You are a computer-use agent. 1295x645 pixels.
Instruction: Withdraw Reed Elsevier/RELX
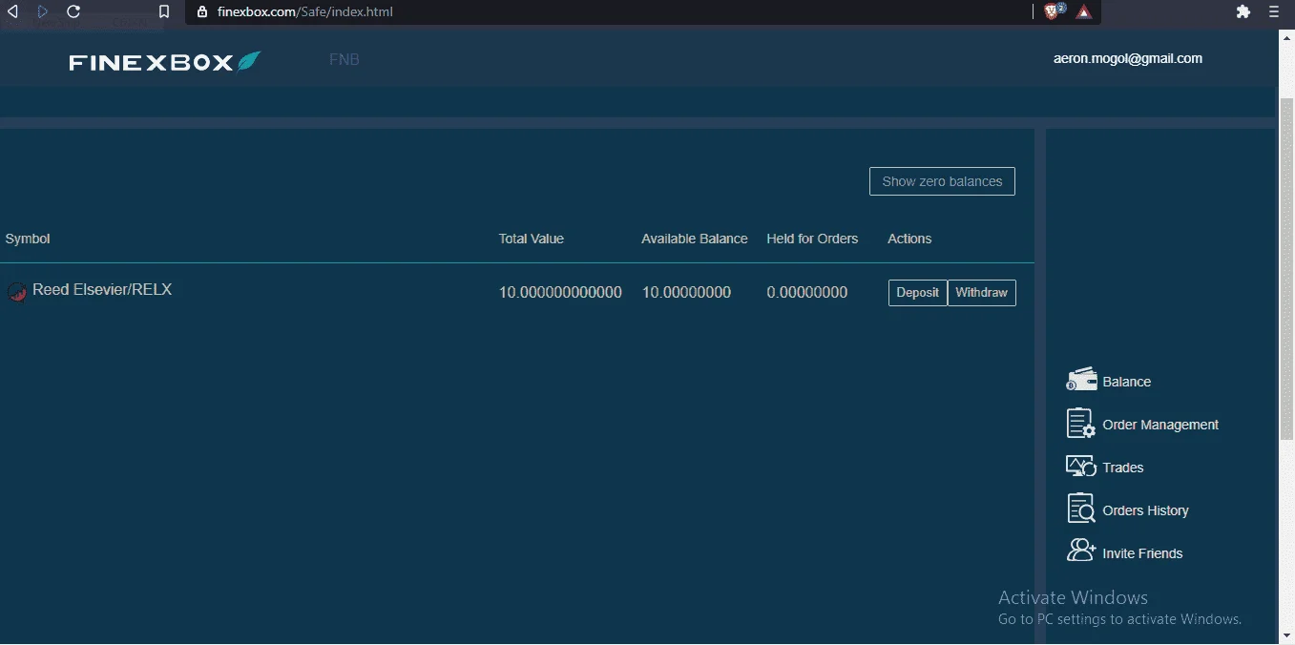pos(982,293)
